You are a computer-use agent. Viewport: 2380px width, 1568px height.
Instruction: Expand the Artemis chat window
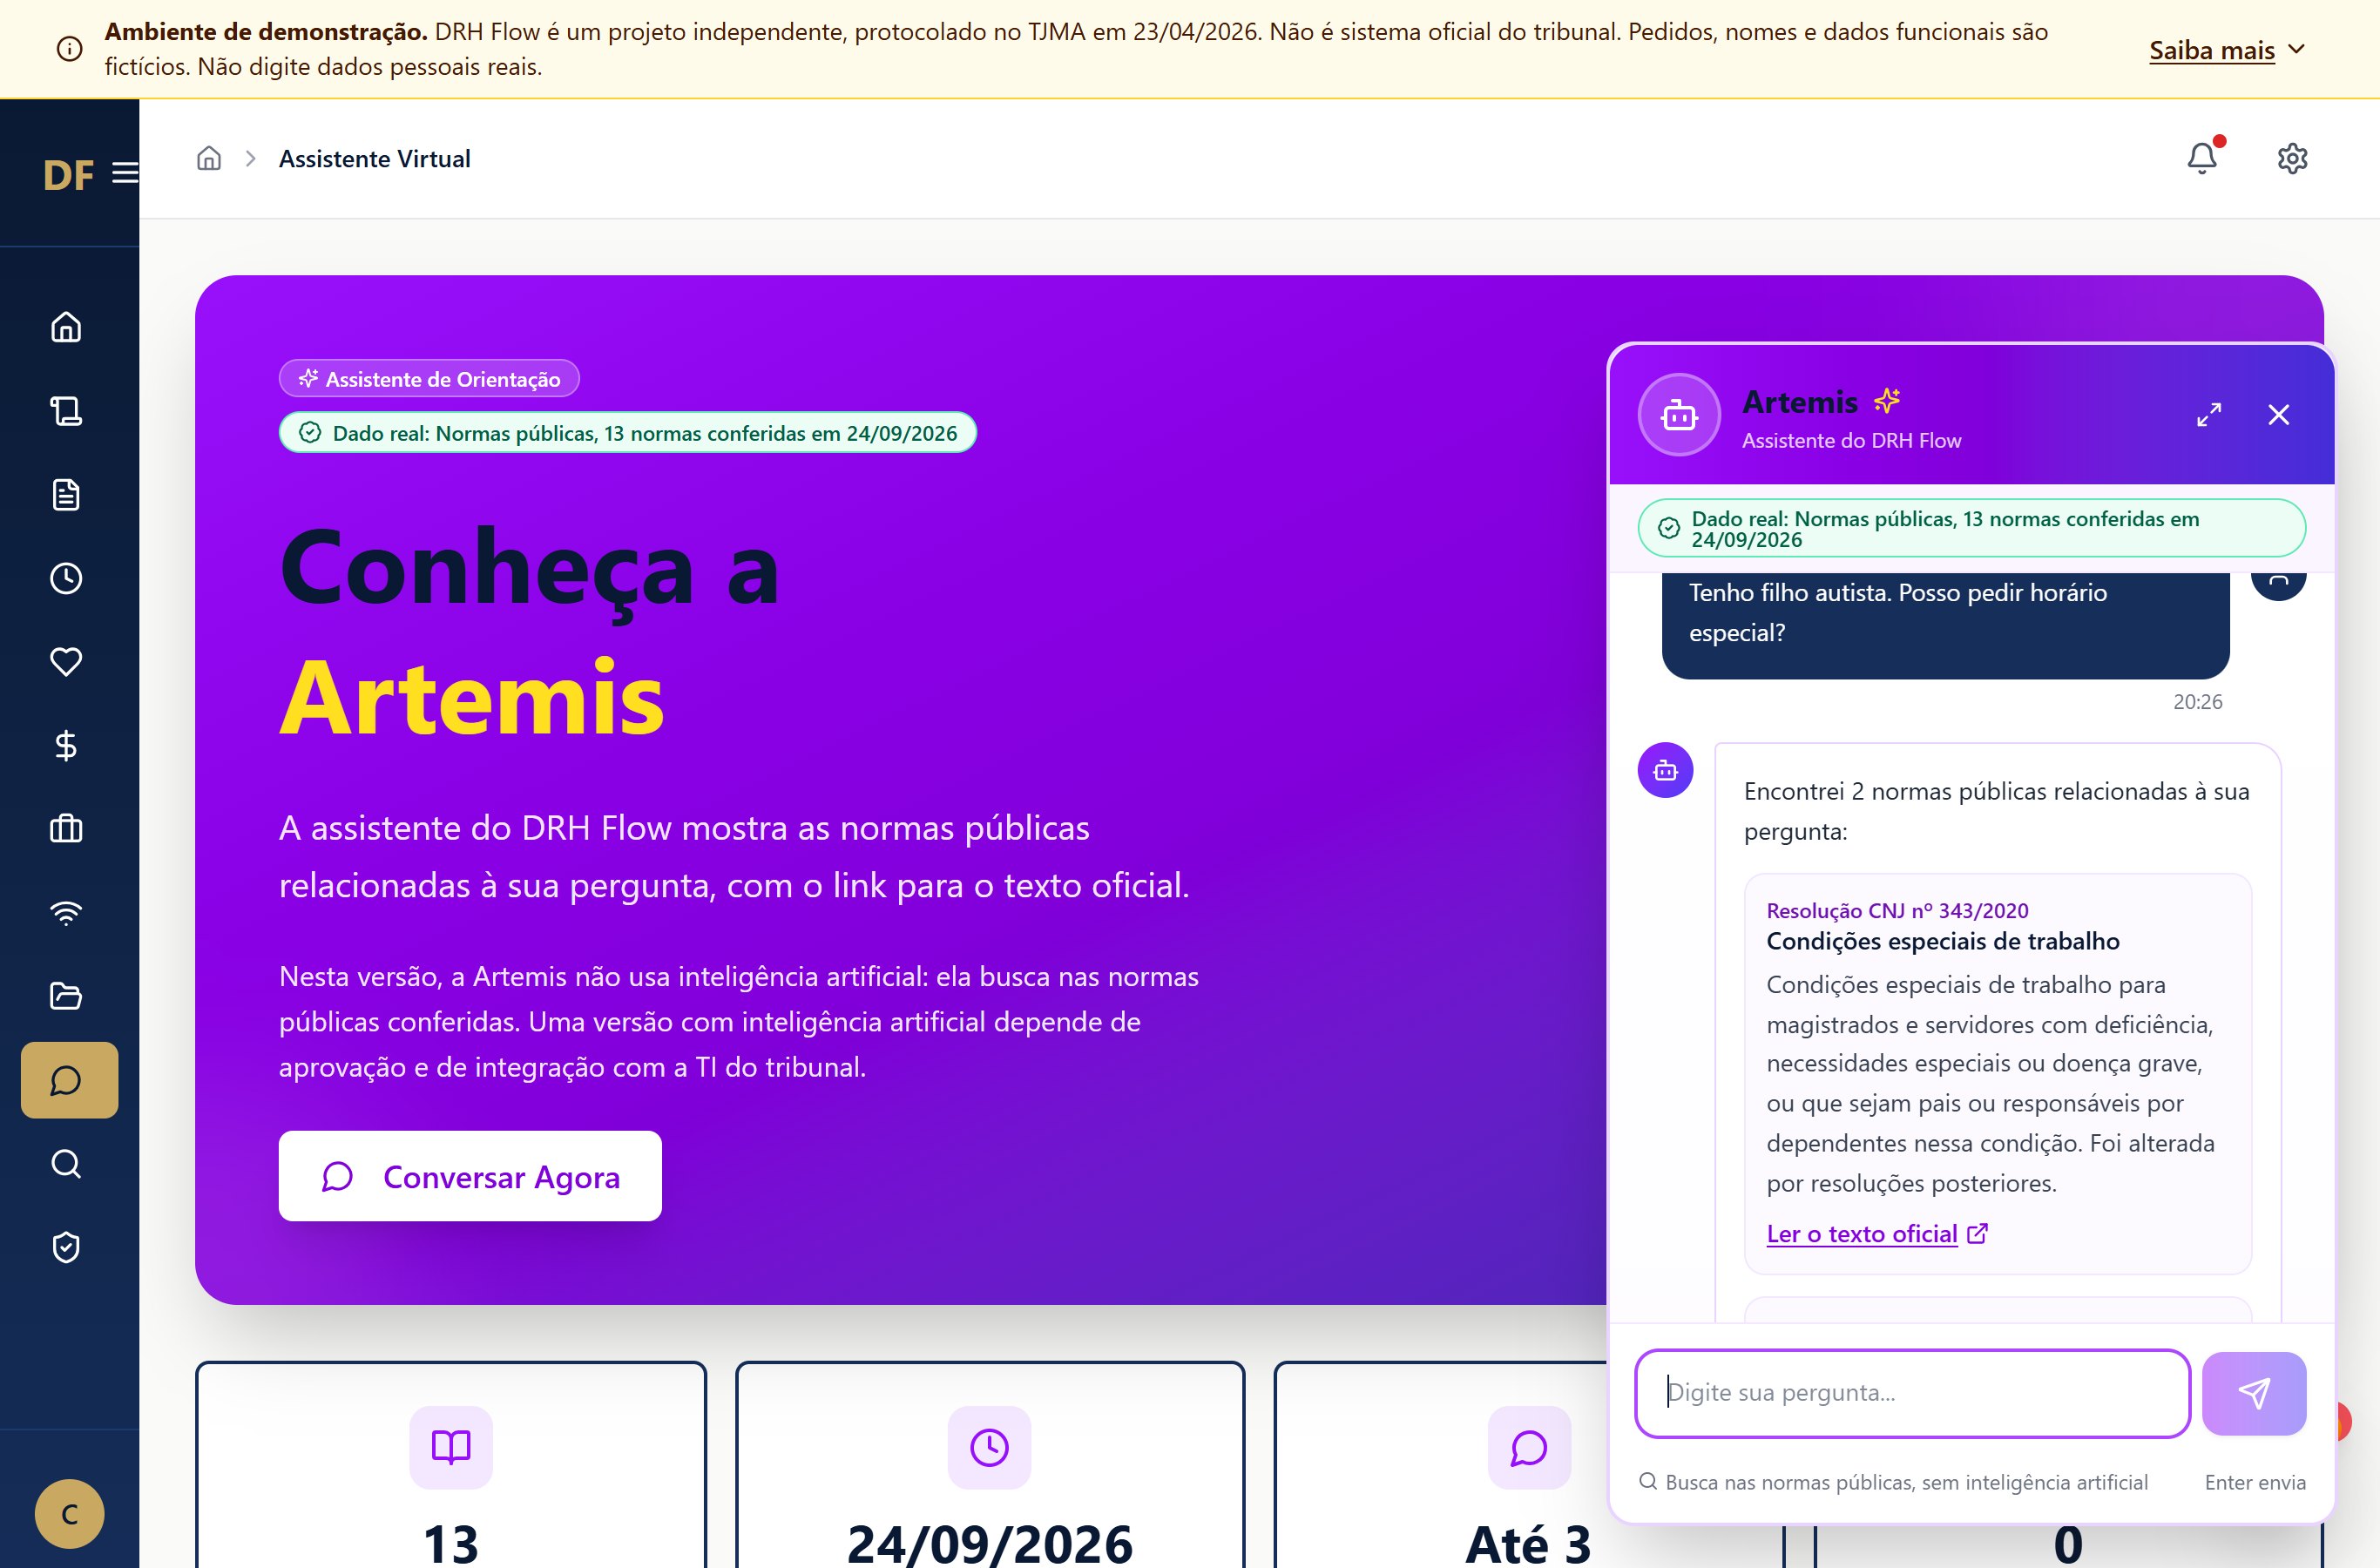pyautogui.click(x=2209, y=415)
